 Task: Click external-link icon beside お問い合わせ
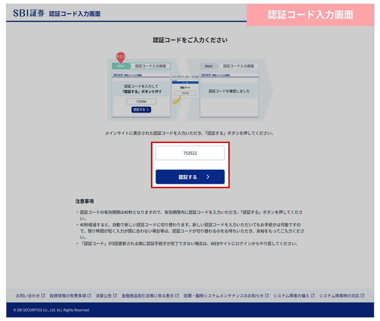point(43,296)
